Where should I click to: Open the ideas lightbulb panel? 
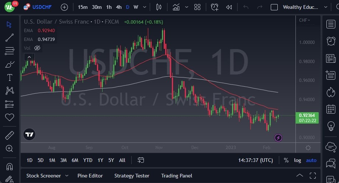pos(331,126)
